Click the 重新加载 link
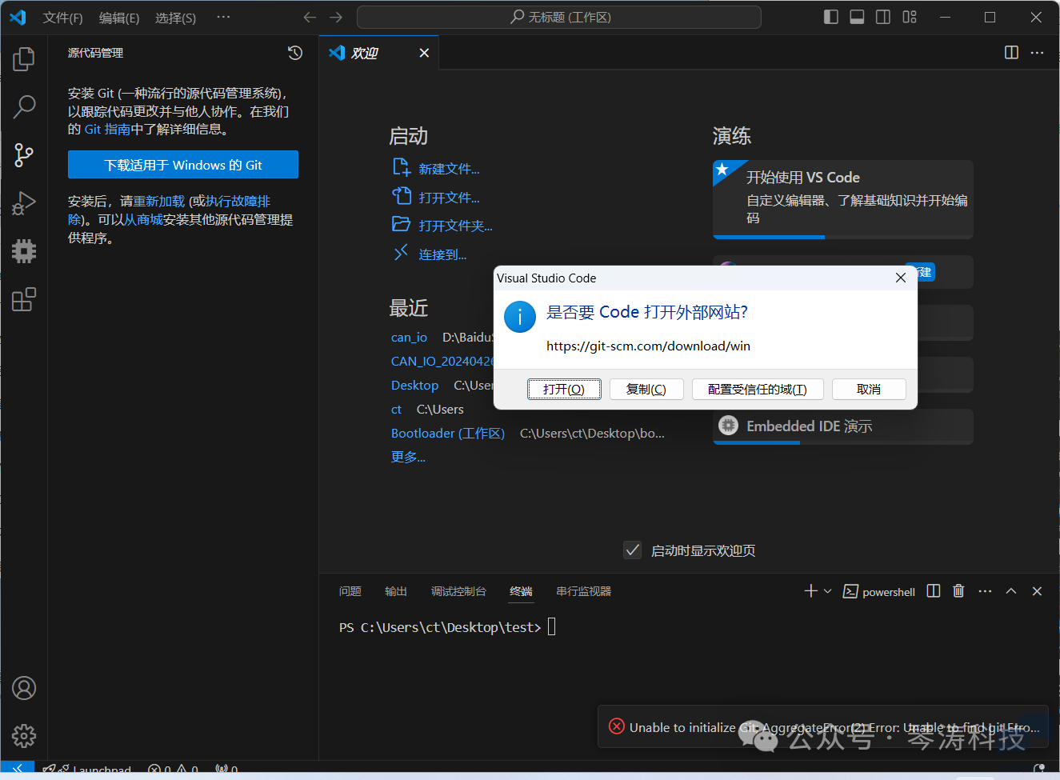 click(x=159, y=201)
